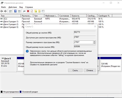
Task: Sort by the Тип column header
Action: point(39,16)
